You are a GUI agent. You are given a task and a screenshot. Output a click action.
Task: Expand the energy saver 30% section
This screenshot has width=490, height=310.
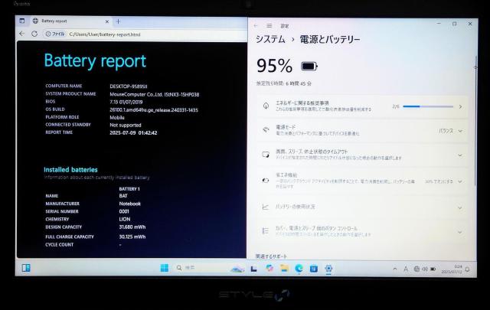coord(460,181)
